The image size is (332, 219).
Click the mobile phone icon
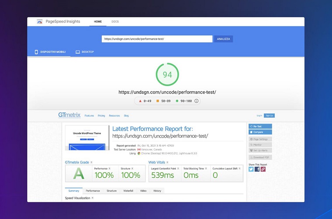tap(36, 52)
